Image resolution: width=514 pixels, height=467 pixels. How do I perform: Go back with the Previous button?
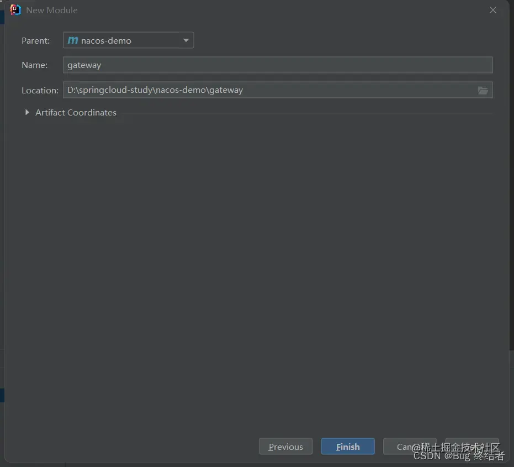click(286, 447)
